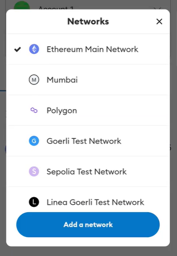Click the green account avatar at top
The width and height of the screenshot is (177, 256).
coord(22,5)
